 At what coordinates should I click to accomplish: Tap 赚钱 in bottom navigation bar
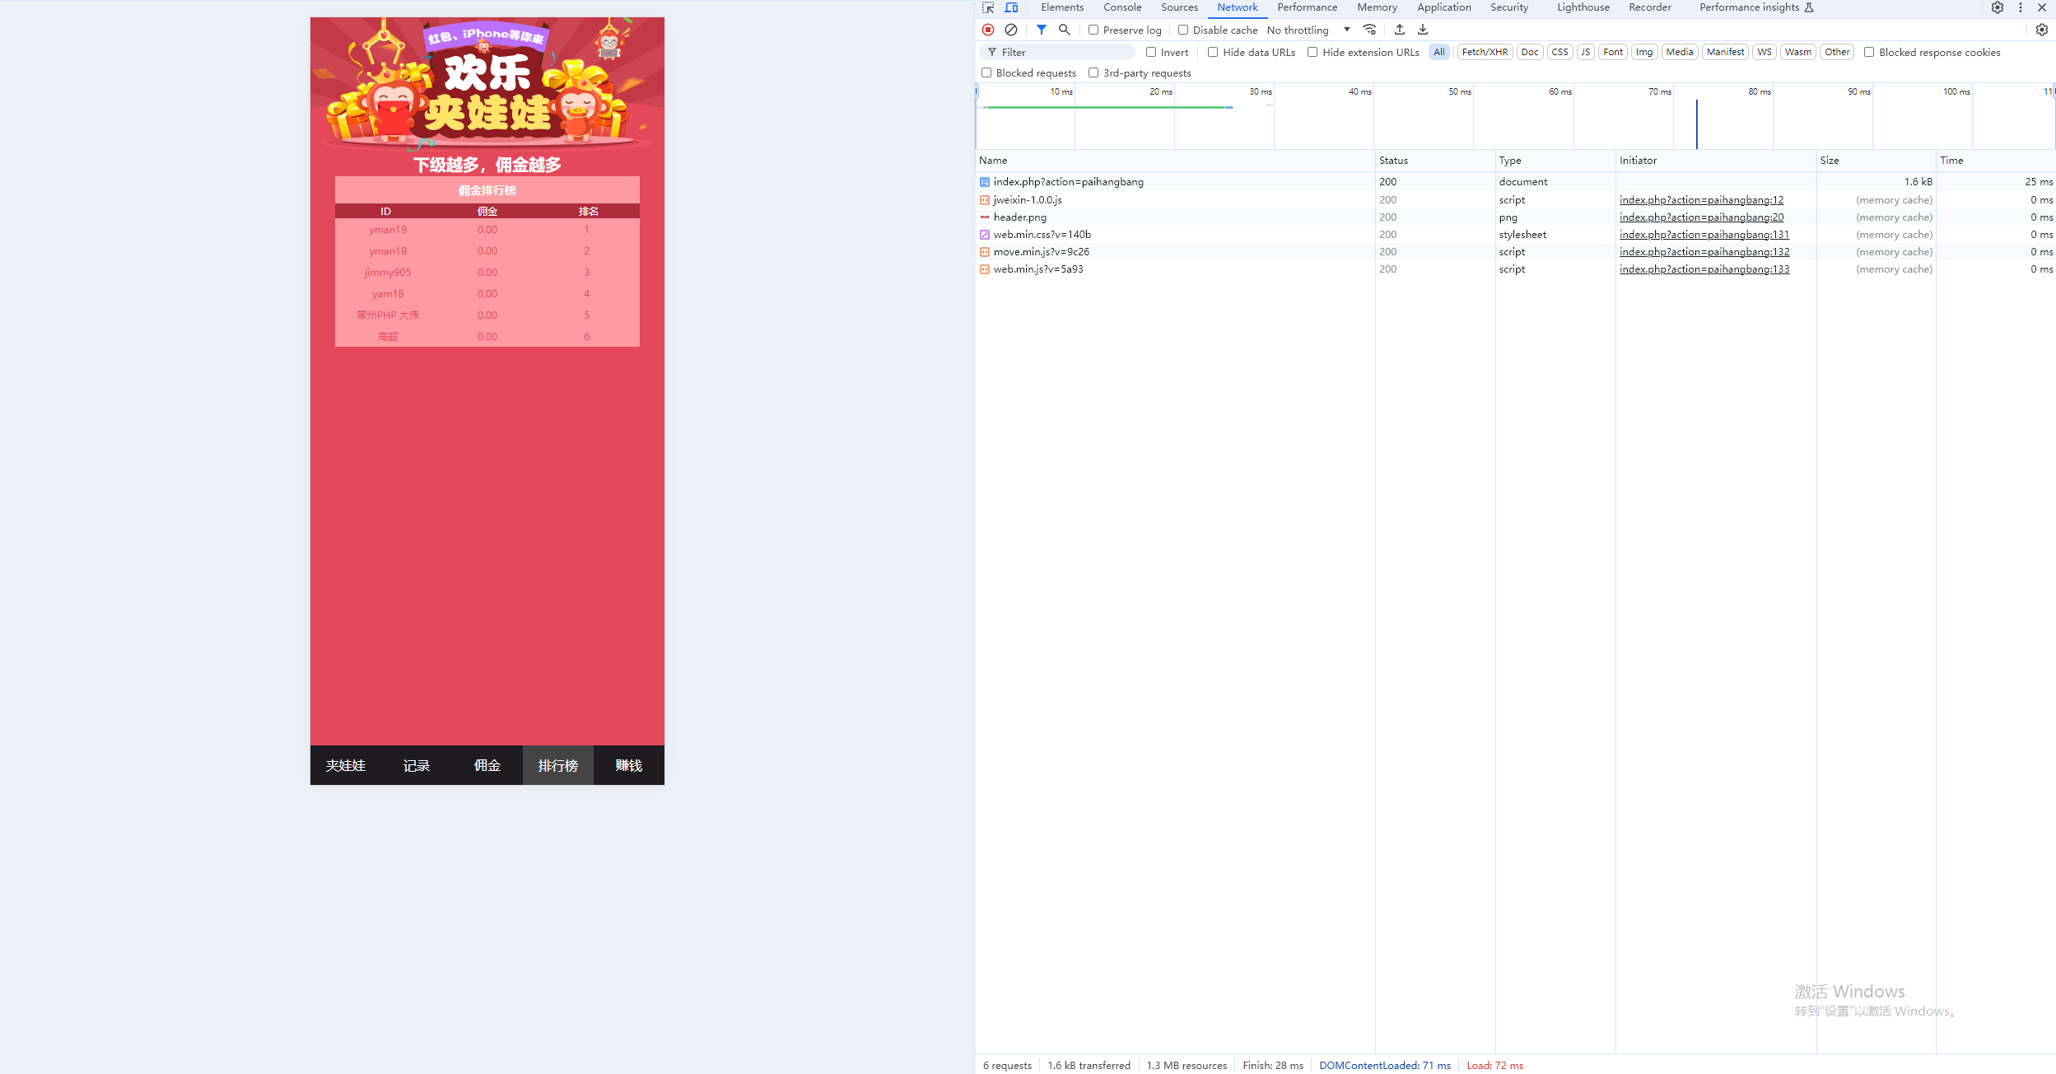point(629,765)
